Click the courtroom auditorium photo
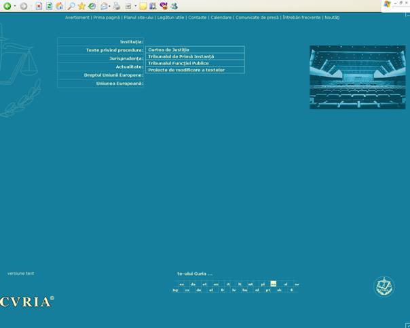Image resolution: width=410 pixels, height=328 pixels. tap(358, 77)
